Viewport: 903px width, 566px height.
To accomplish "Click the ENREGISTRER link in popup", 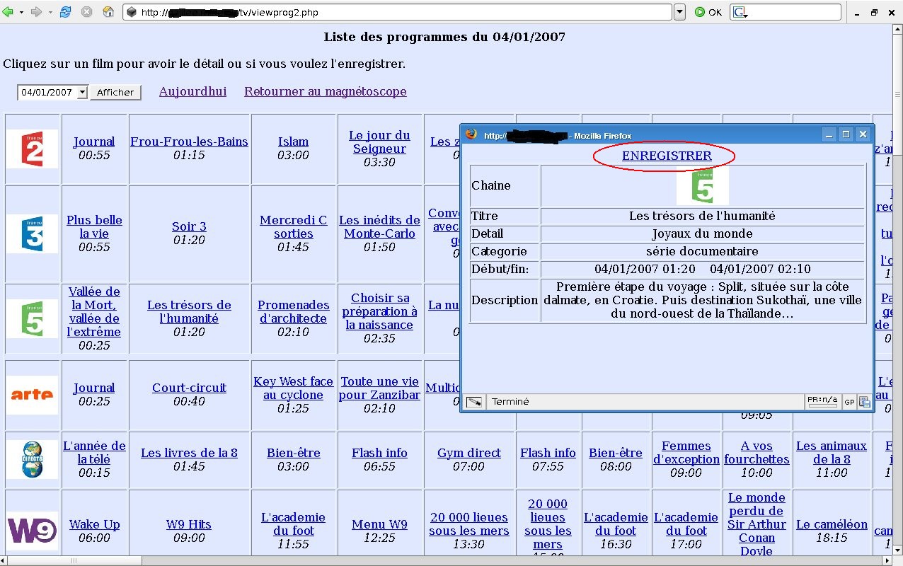I will pyautogui.click(x=667, y=156).
